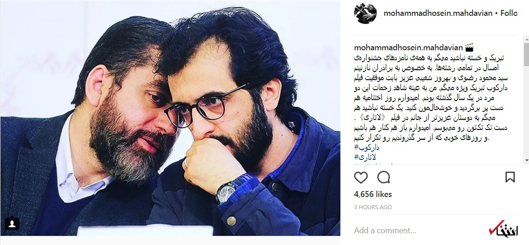Open the post permalink via 3 HOURS AGO
529x245 pixels.
(373, 207)
